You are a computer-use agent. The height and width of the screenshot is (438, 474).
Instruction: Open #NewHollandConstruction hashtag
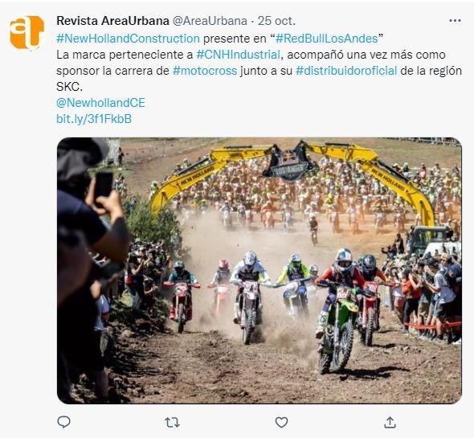click(129, 39)
